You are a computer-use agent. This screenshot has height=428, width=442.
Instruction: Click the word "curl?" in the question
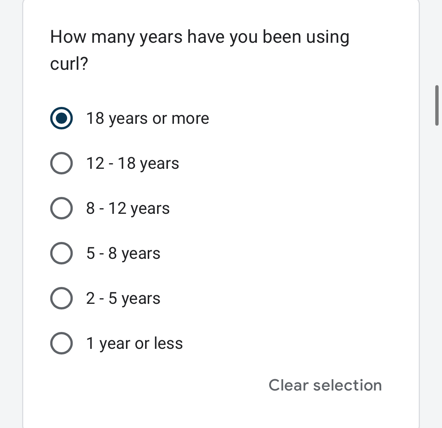[69, 64]
